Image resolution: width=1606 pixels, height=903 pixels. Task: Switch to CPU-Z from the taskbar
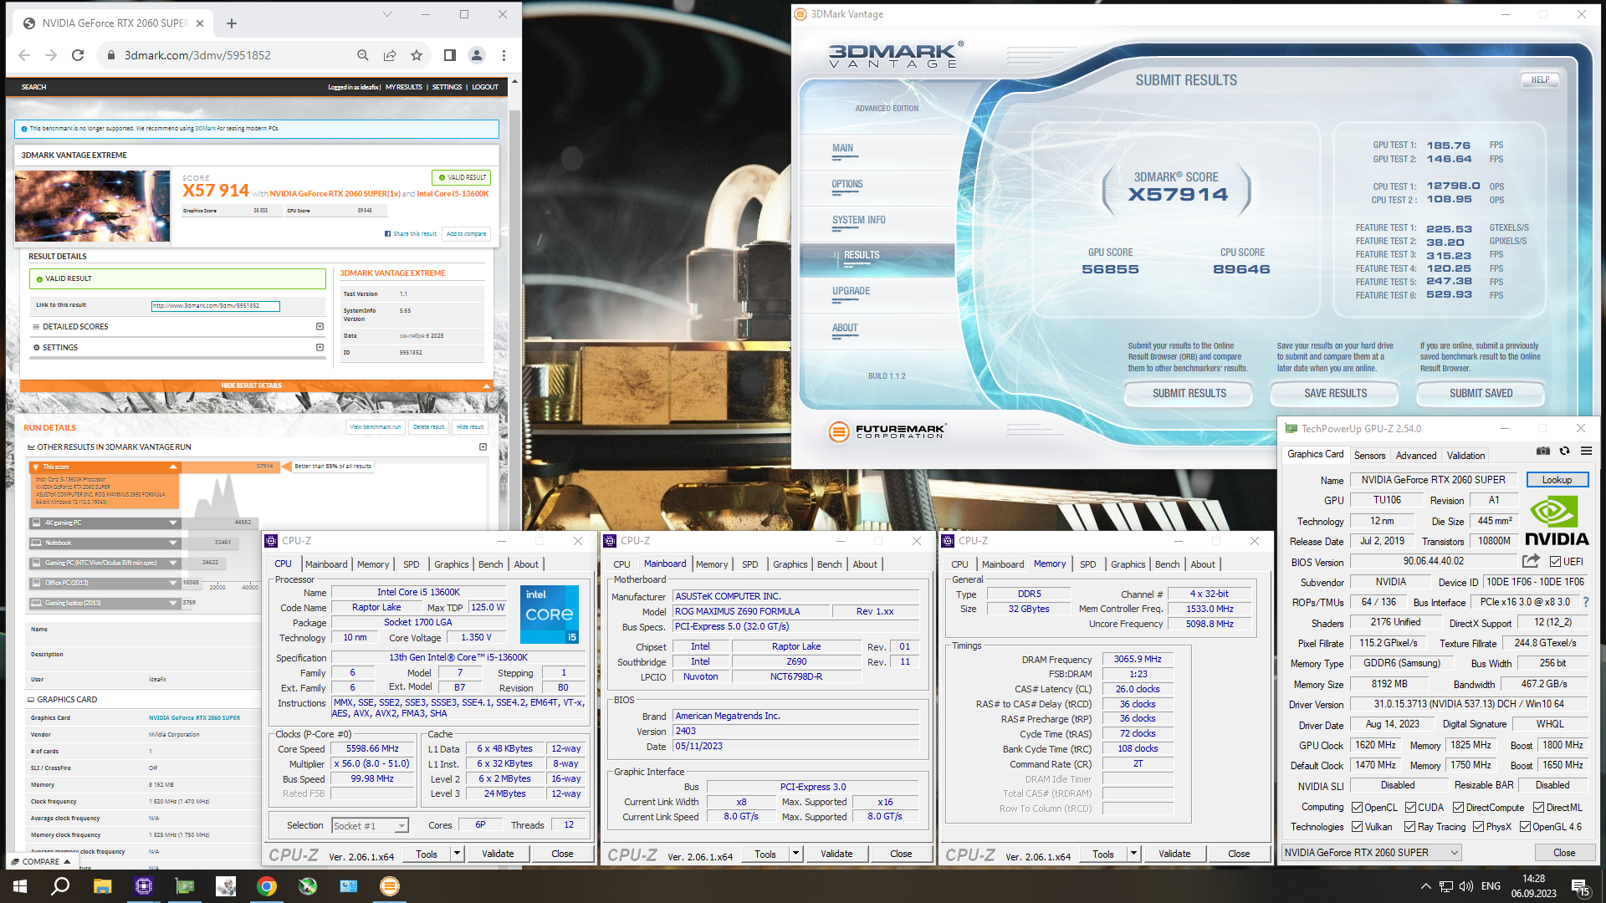144,886
